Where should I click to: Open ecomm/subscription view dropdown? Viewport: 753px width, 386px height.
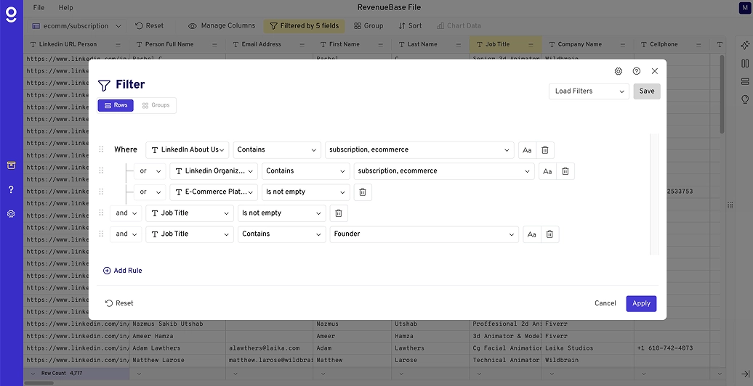pos(77,26)
